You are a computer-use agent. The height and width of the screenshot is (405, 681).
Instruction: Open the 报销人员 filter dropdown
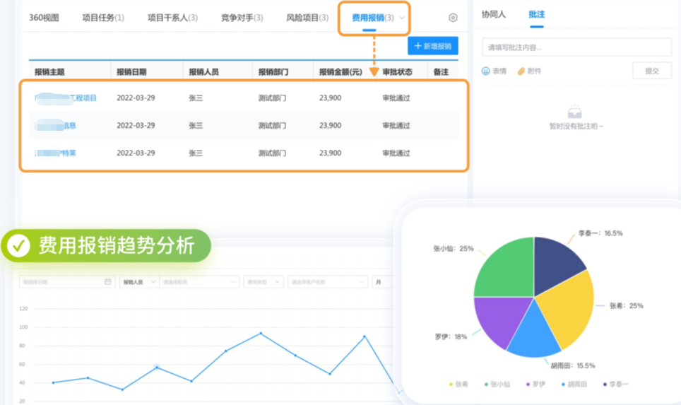(139, 282)
